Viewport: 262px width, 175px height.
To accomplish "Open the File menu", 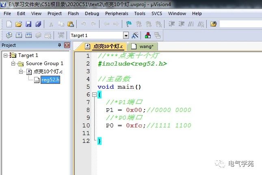I will 7,13.
